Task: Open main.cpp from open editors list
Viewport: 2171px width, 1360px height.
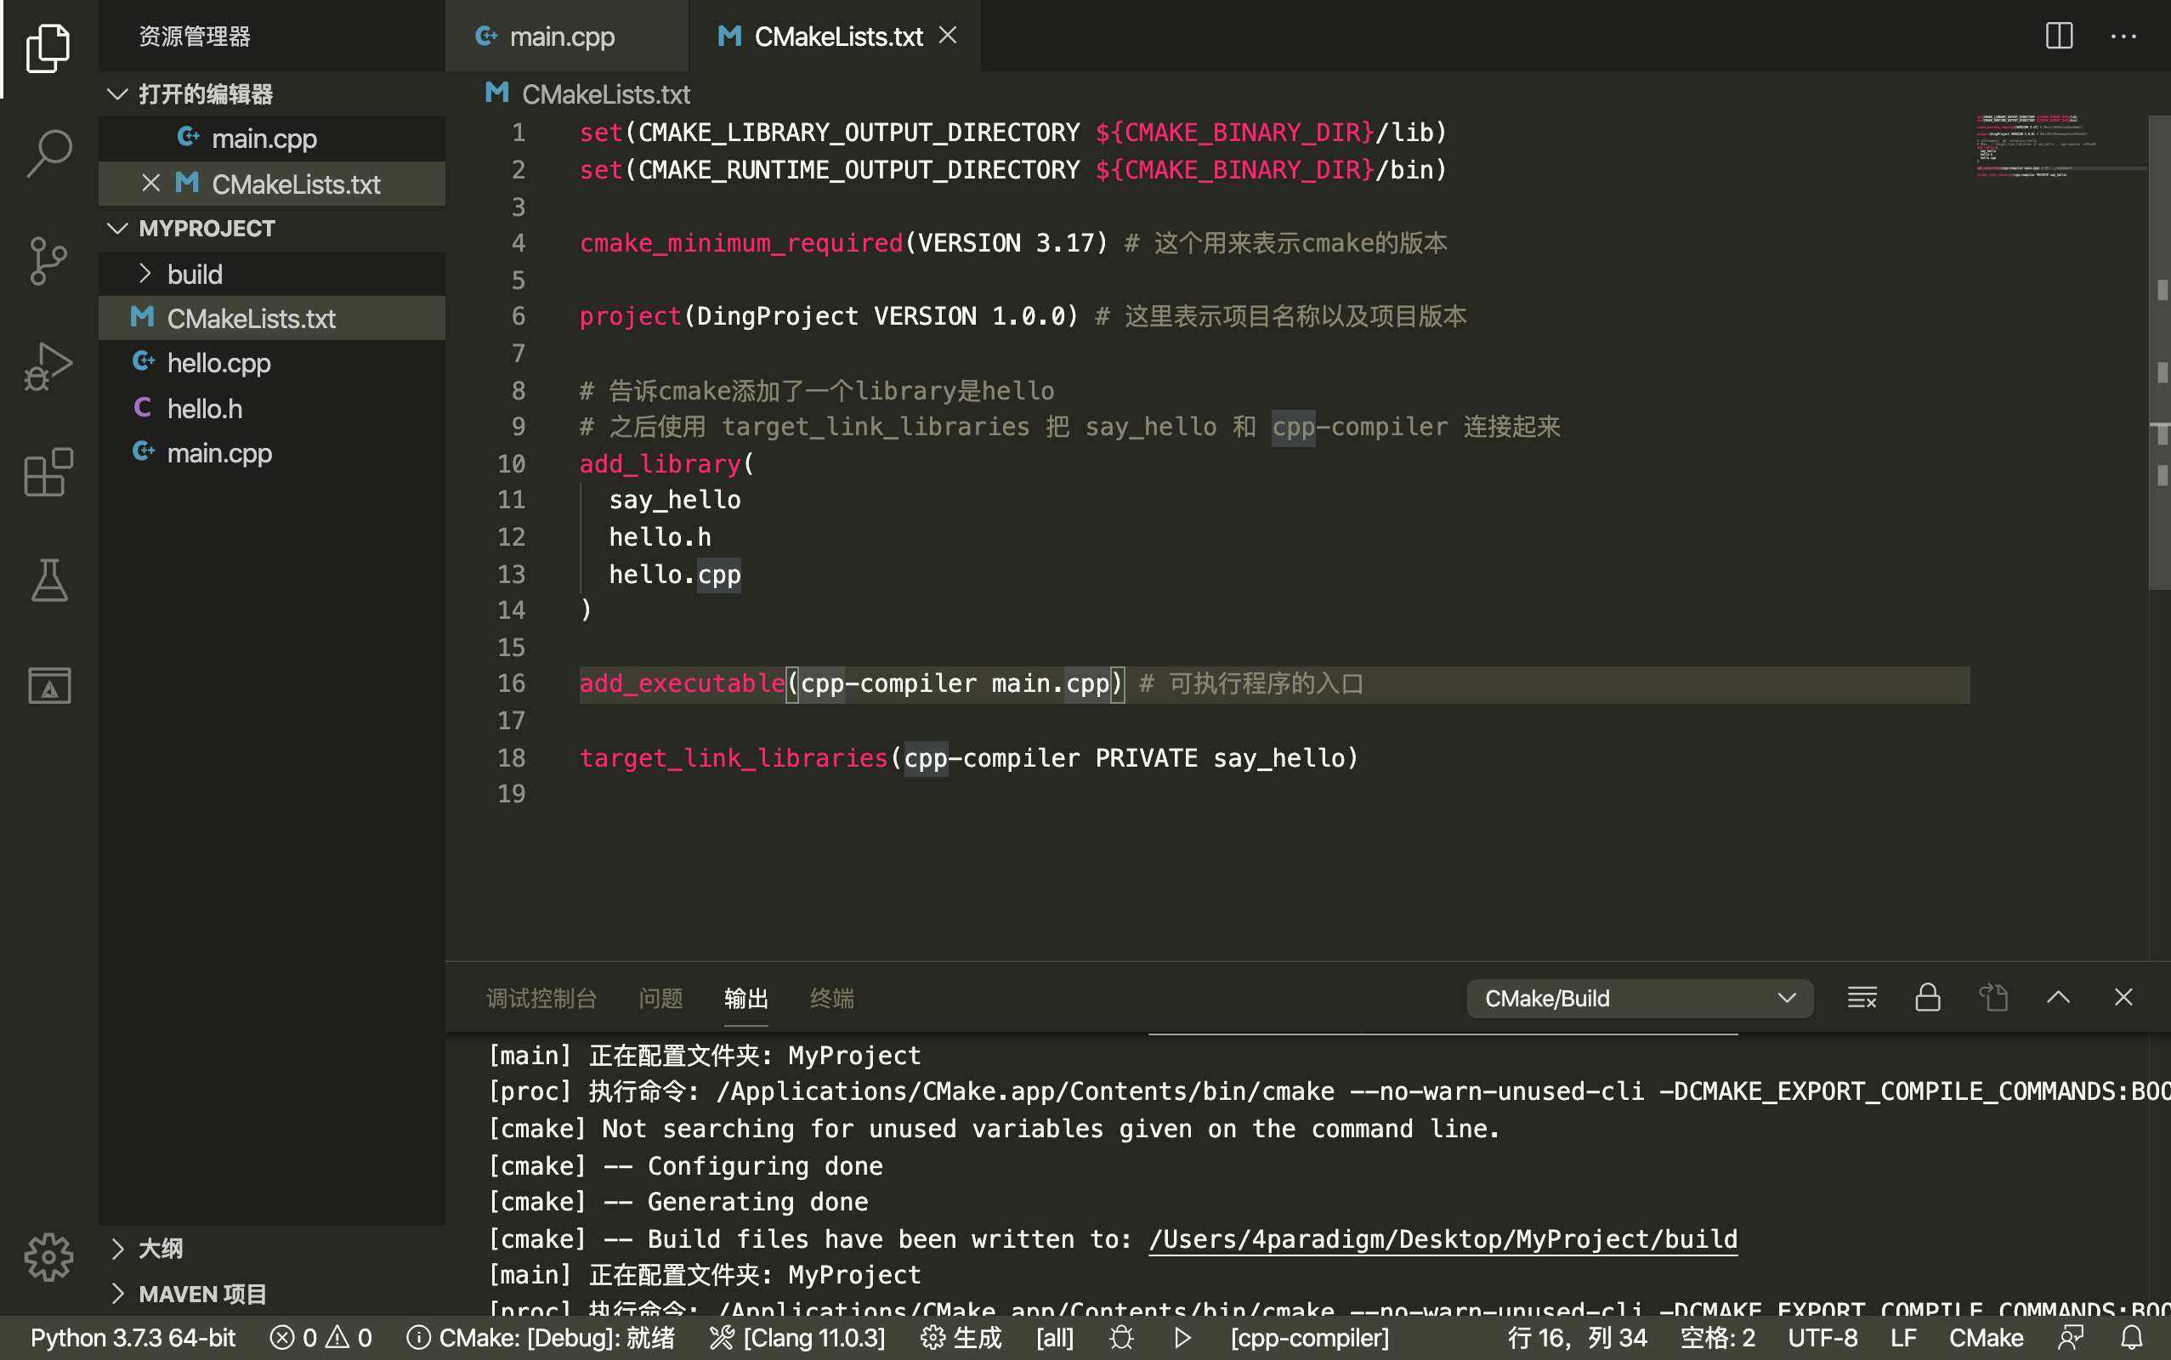Action: point(272,139)
